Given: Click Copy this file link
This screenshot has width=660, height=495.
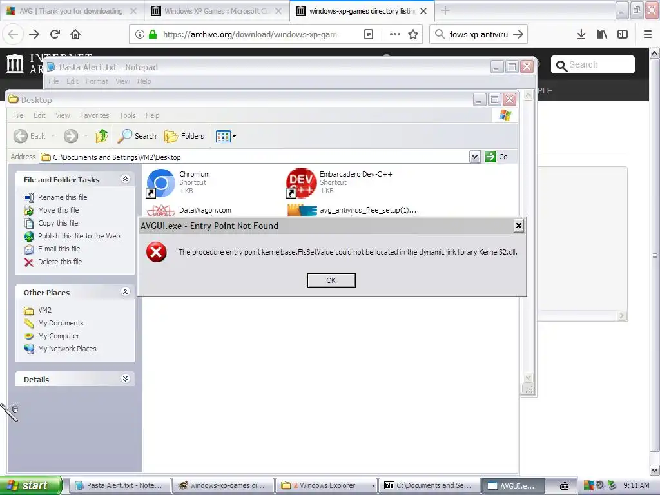Looking at the screenshot, I should point(58,223).
